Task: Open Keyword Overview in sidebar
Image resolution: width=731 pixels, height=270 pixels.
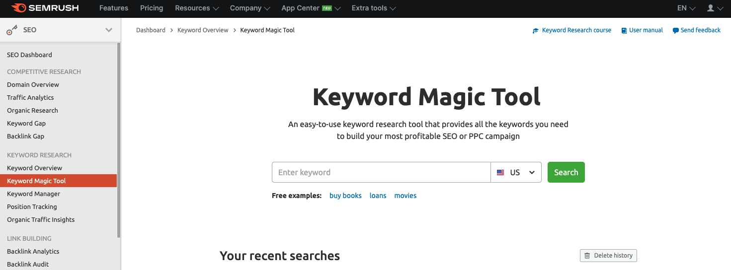Action: pos(35,168)
